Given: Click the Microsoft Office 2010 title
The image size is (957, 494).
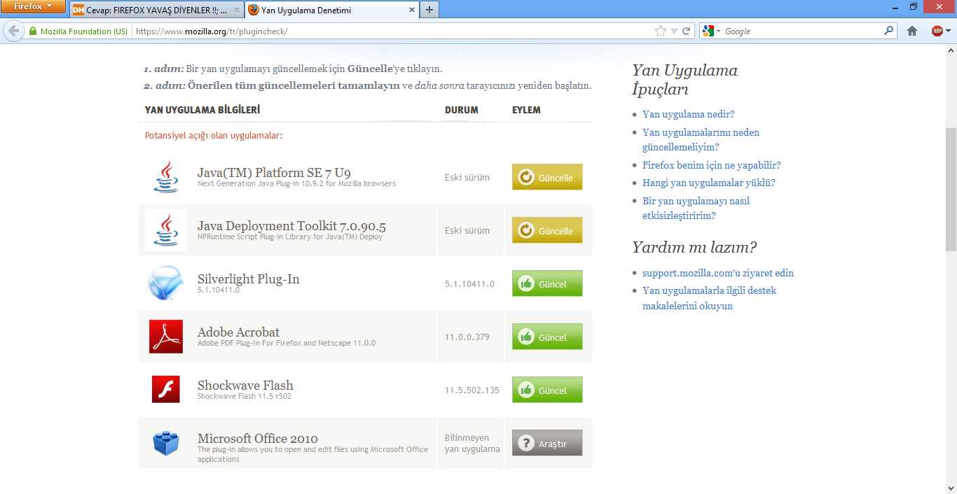Looking at the screenshot, I should 257,438.
